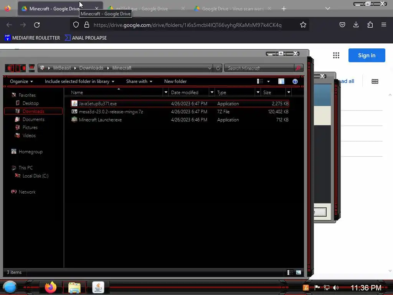Click the Search Minecraft field
393x295 pixels.
click(259, 68)
